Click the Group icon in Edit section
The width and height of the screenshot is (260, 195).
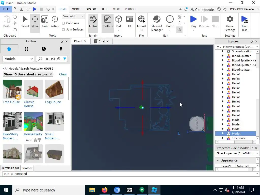[x=180, y=17]
